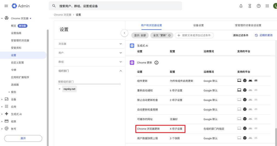The width and height of the screenshot is (277, 146).
Task: Click the info icon beside Chrome 更新
Action: pos(156,63)
